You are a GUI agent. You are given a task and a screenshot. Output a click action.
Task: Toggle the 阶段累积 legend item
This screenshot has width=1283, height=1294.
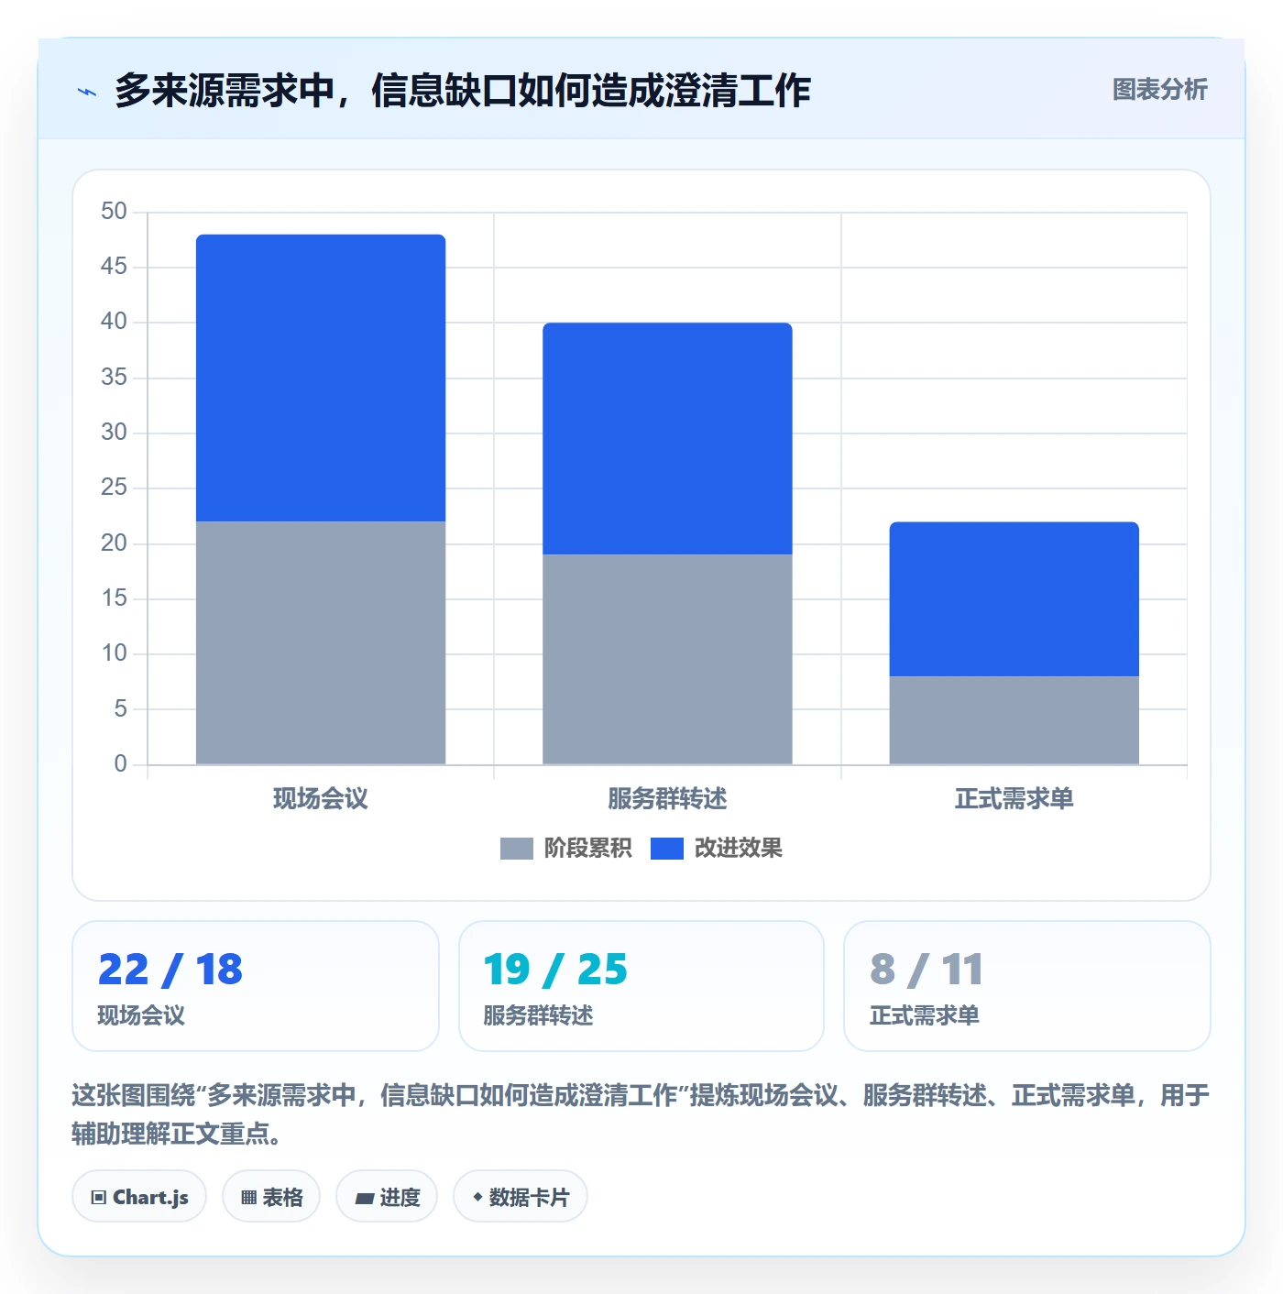(565, 849)
